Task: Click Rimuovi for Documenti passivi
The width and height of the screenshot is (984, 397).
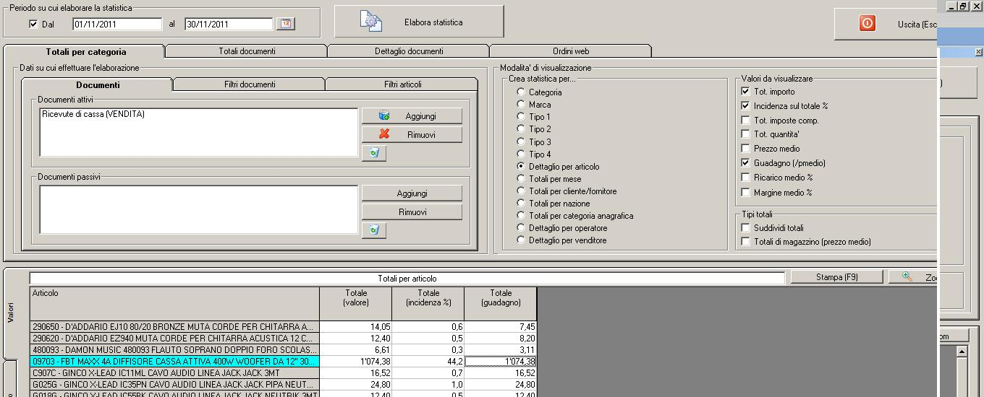Action: [x=411, y=212]
